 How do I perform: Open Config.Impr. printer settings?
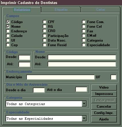(x=104, y=113)
